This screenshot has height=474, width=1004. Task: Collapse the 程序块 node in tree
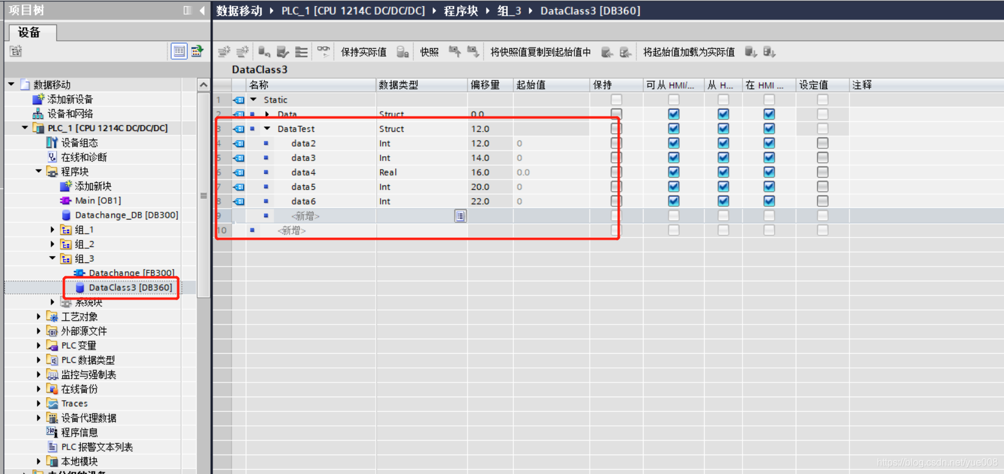[38, 171]
